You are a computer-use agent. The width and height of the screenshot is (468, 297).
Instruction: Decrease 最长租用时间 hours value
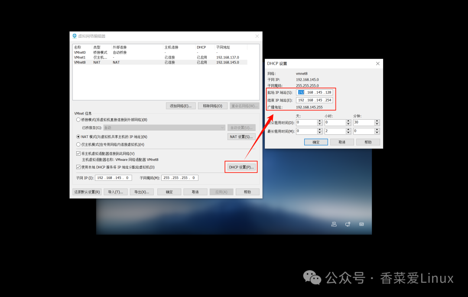[x=348, y=133]
